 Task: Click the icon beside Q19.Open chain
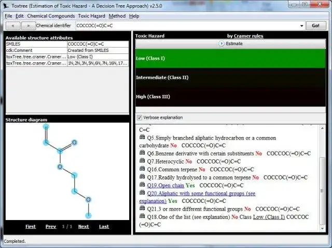tap(142, 185)
